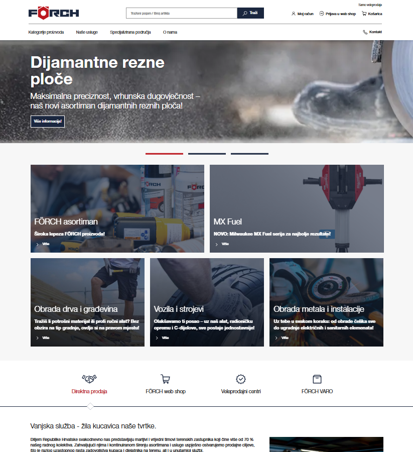Screen dimensions: 413x452
Task: Open the Košarica link
Action: tap(375, 14)
